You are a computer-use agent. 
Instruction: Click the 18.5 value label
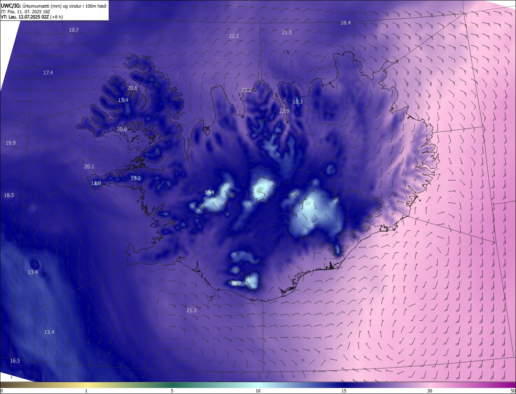click(x=9, y=195)
